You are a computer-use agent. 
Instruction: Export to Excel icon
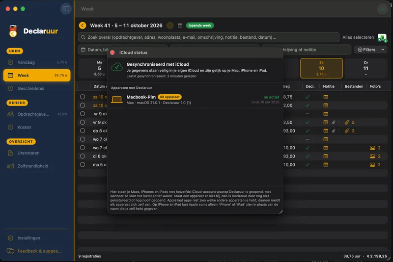click(x=383, y=38)
